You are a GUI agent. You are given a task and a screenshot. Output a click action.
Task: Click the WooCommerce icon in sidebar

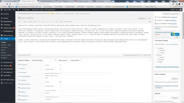coord(2,35)
